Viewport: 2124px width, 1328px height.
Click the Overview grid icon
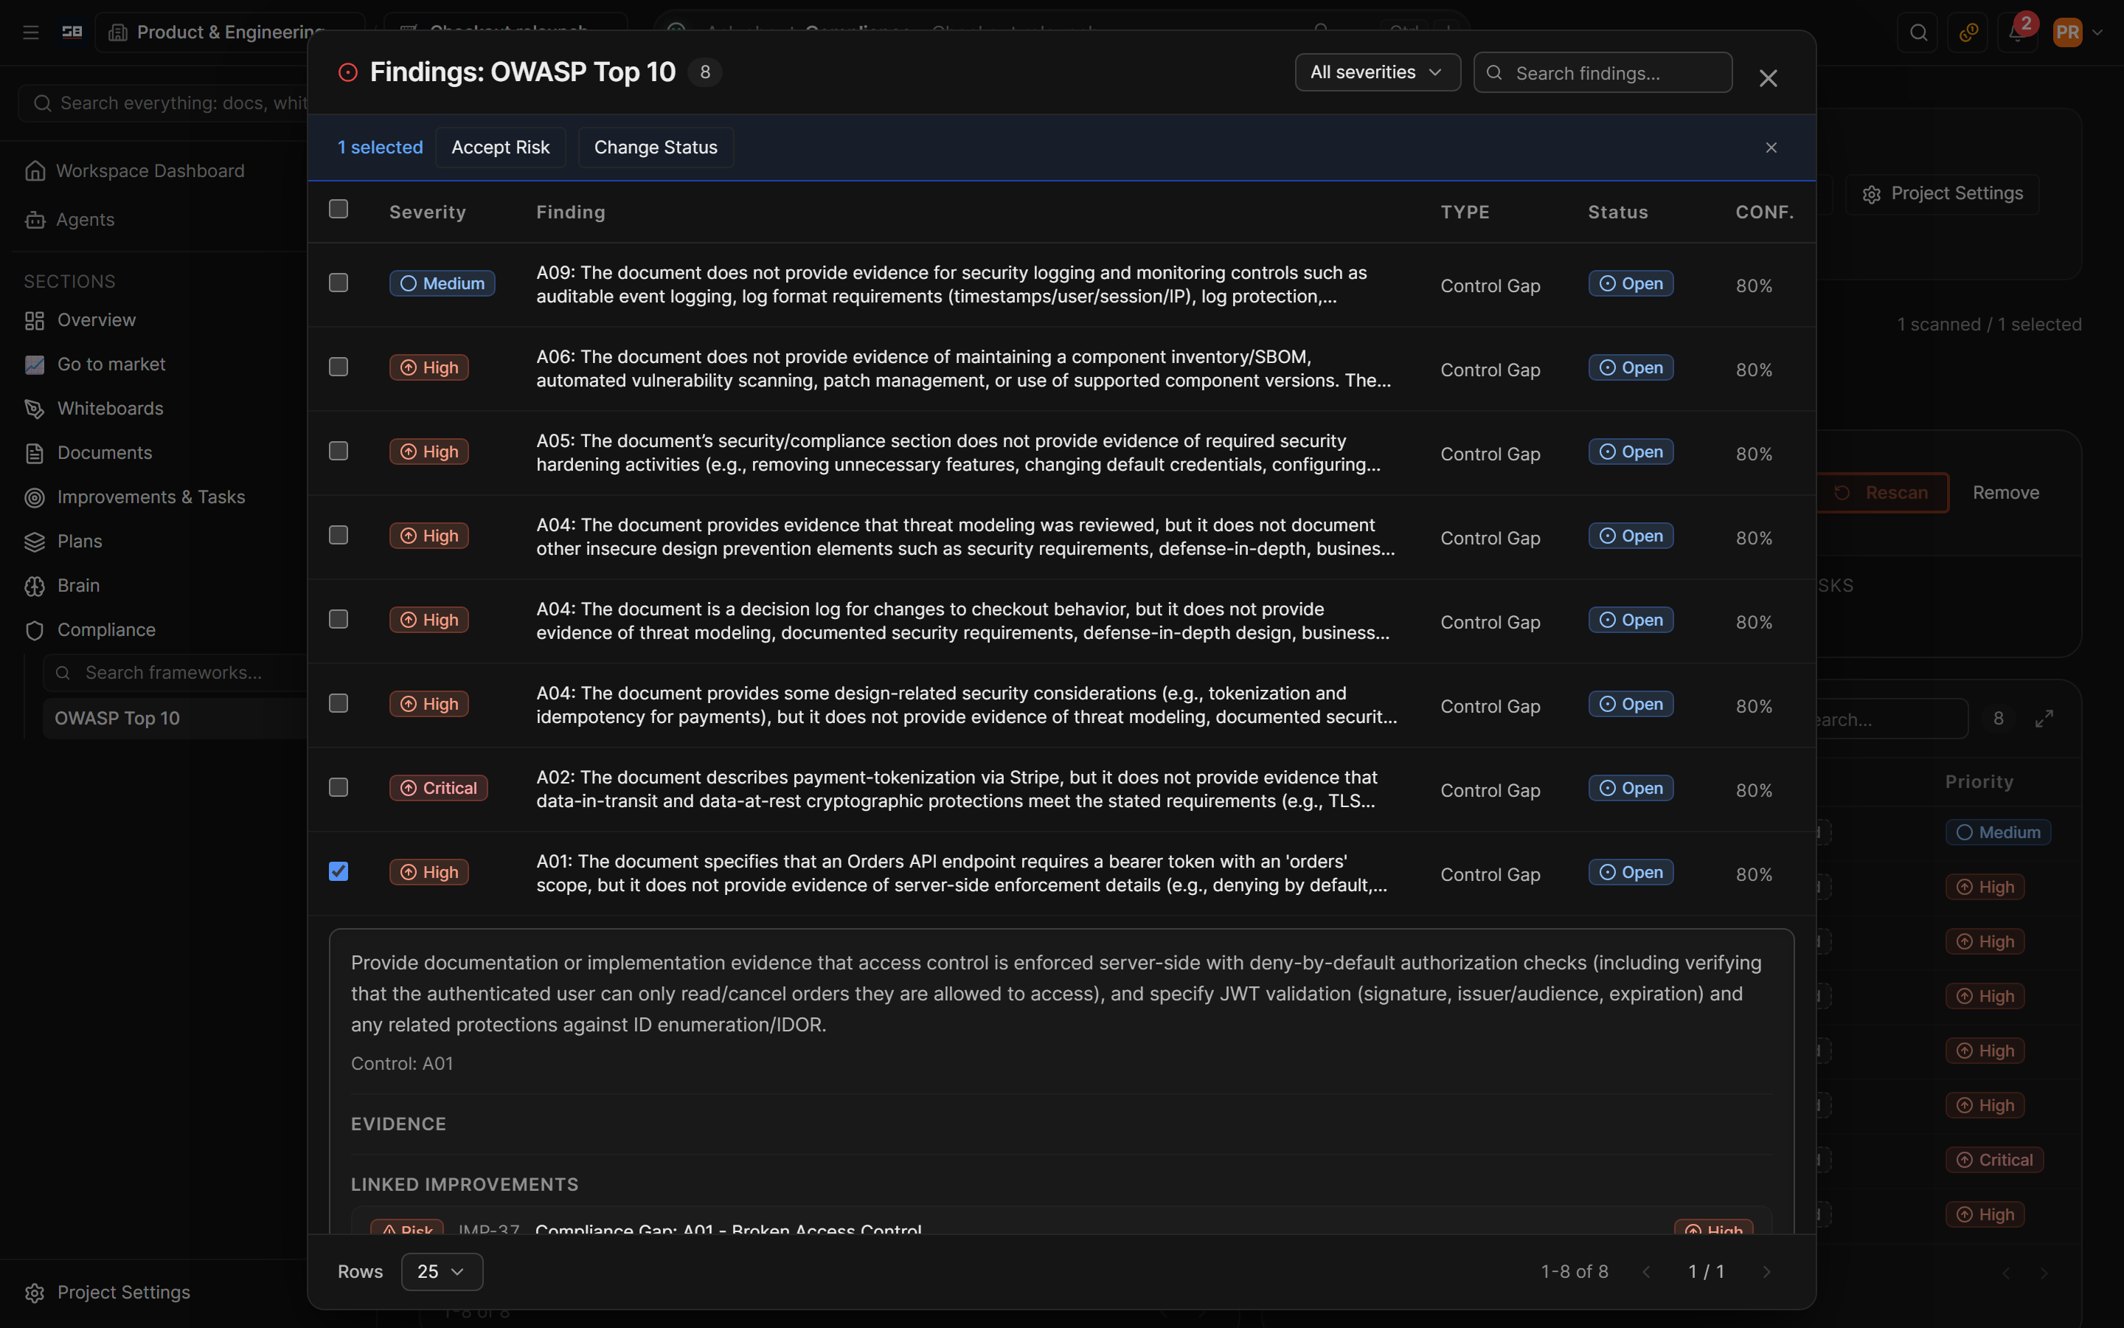34,321
